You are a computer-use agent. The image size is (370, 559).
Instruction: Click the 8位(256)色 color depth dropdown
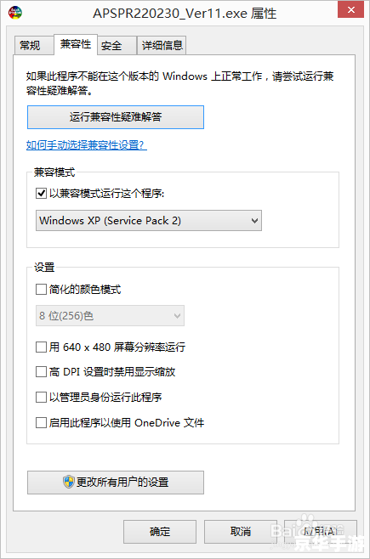click(110, 315)
